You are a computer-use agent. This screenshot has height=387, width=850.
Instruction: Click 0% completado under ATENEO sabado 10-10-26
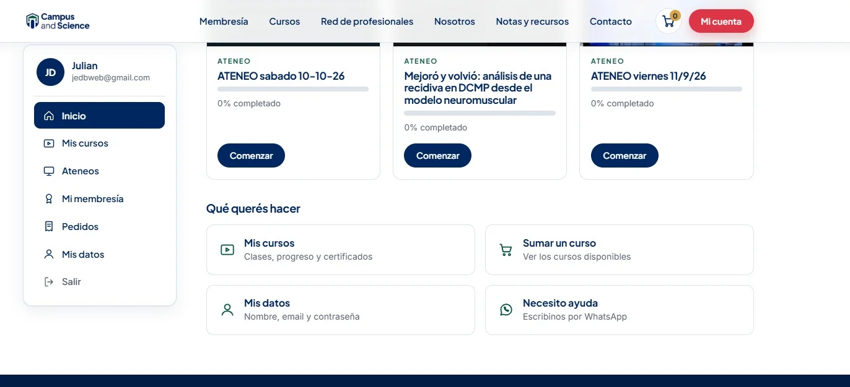(249, 103)
